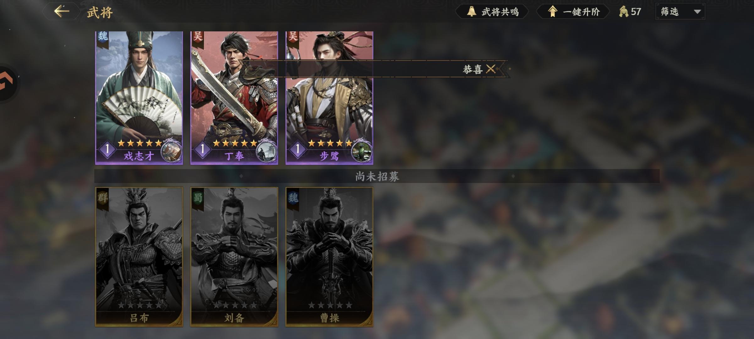View the unrecruited 曹操 card
Viewport: 754px width, 339px height.
coord(329,257)
